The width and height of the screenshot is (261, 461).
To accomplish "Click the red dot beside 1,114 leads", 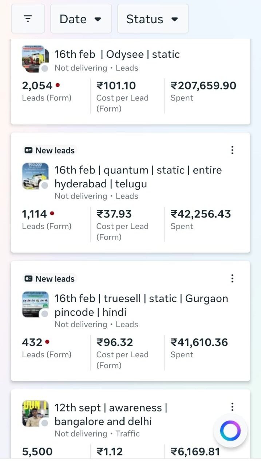I will point(52,213).
